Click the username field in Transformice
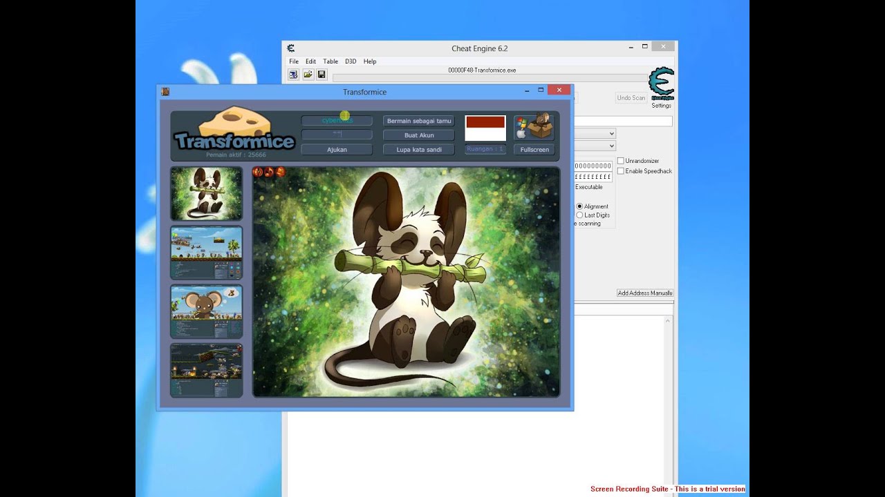Viewport: 885px width, 497px height. [x=337, y=121]
